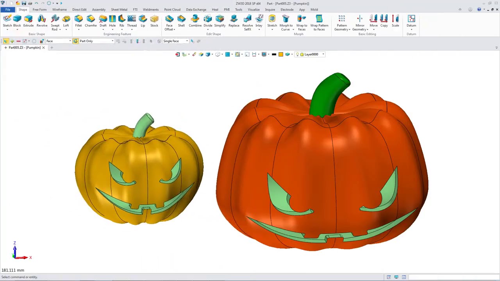
Task: Add a new document tab with plus
Action: pyautogui.click(x=52, y=48)
